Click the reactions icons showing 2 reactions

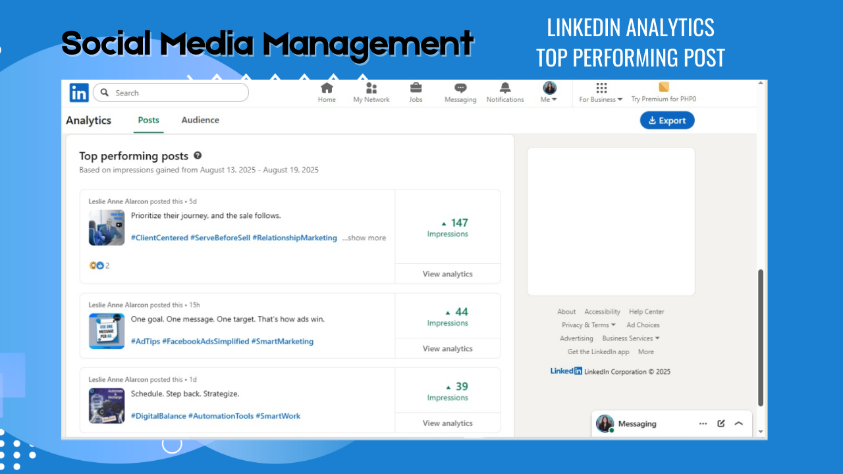[x=97, y=266]
